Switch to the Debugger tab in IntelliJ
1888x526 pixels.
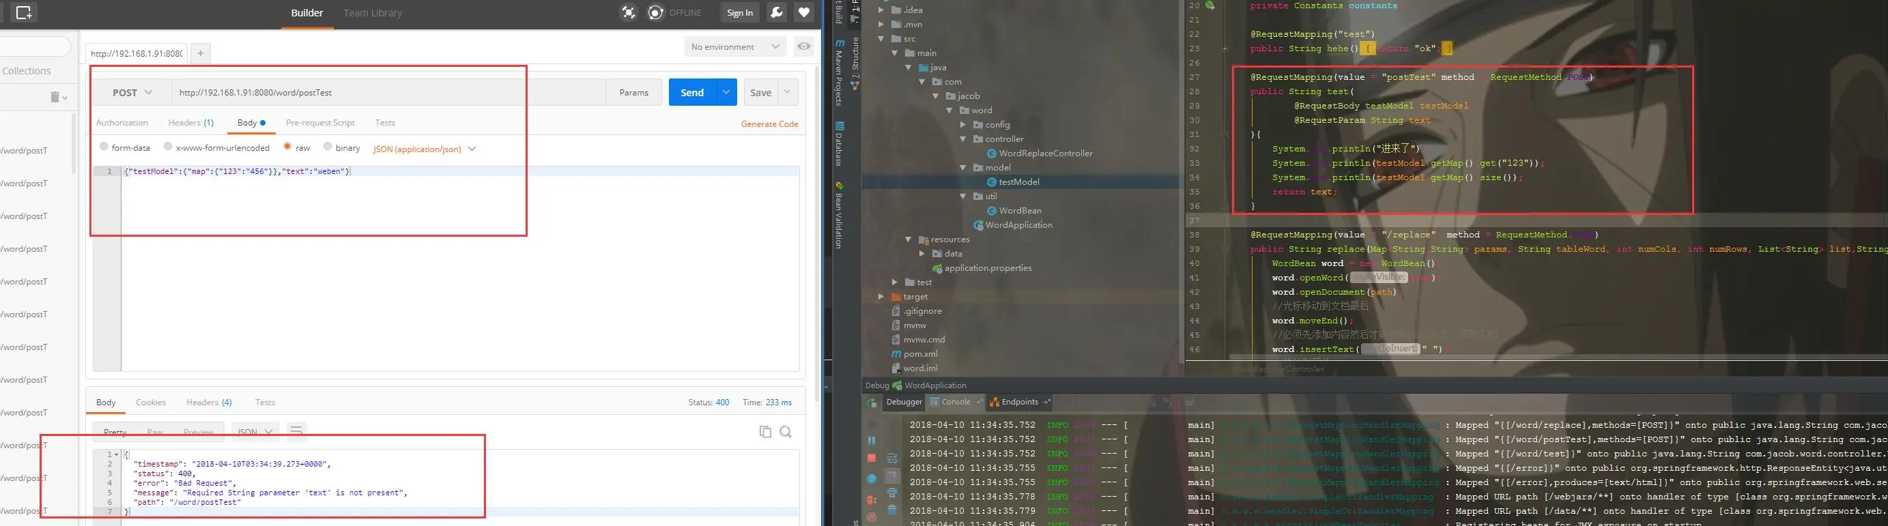tap(904, 401)
